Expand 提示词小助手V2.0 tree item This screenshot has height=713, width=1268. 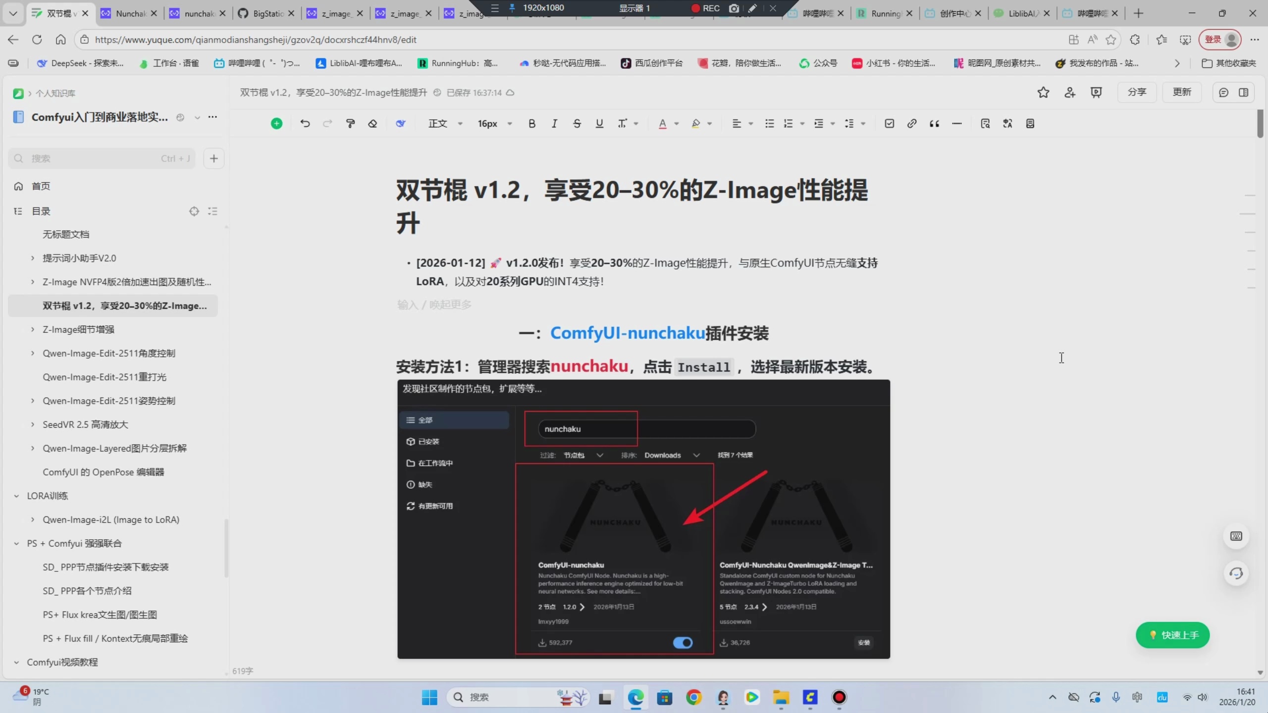click(33, 258)
